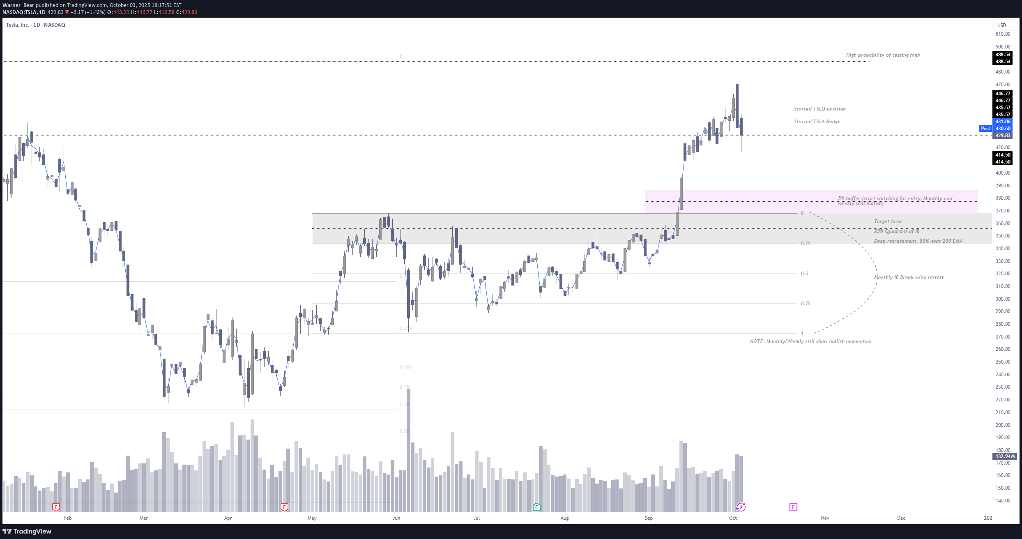1022x539 pixels.
Task: Click the TradingView logo
Action: 27,531
